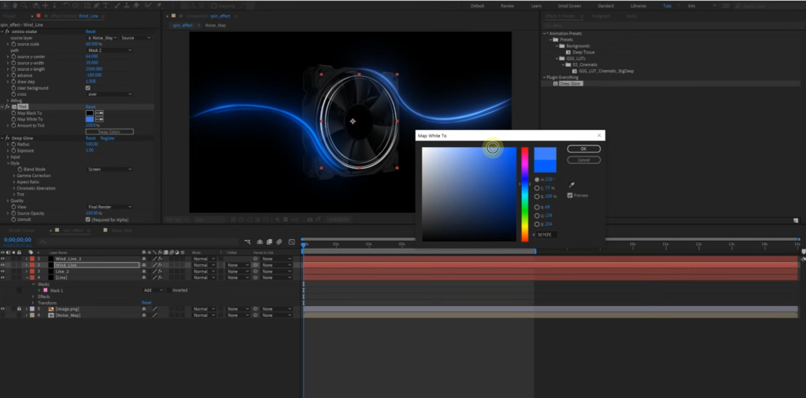Open the Blend Mode dropdown set to Screen
Image resolution: width=806 pixels, height=398 pixels.
point(109,169)
